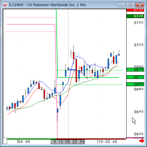Select the 5671 green price label
The width and height of the screenshot is (147, 147).
pos(135,77)
